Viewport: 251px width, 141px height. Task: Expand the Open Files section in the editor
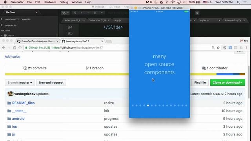(2, 25)
